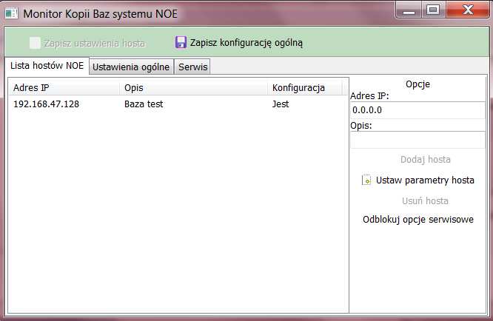Screen dimensions: 493x321
Task: Click greyed Zapisz ustawienia hosta label
Action: [95, 44]
